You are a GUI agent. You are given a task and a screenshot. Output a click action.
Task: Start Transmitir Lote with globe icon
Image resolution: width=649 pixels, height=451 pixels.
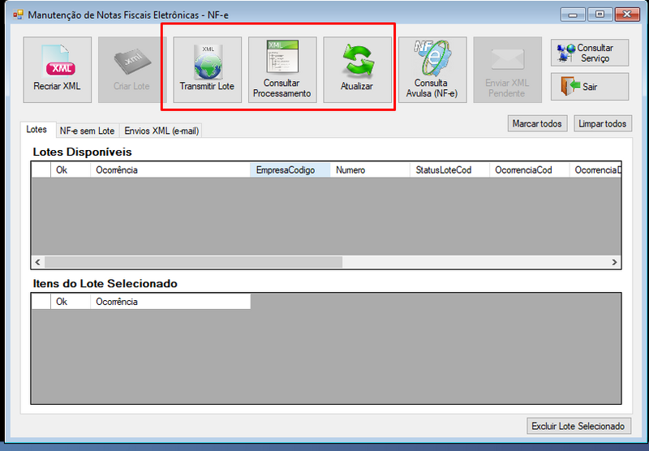[207, 70]
